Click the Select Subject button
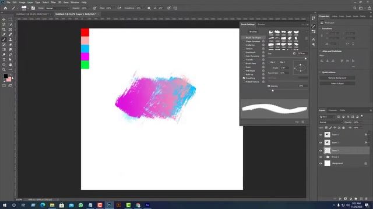The width and height of the screenshot is (373, 209). pyautogui.click(x=337, y=84)
